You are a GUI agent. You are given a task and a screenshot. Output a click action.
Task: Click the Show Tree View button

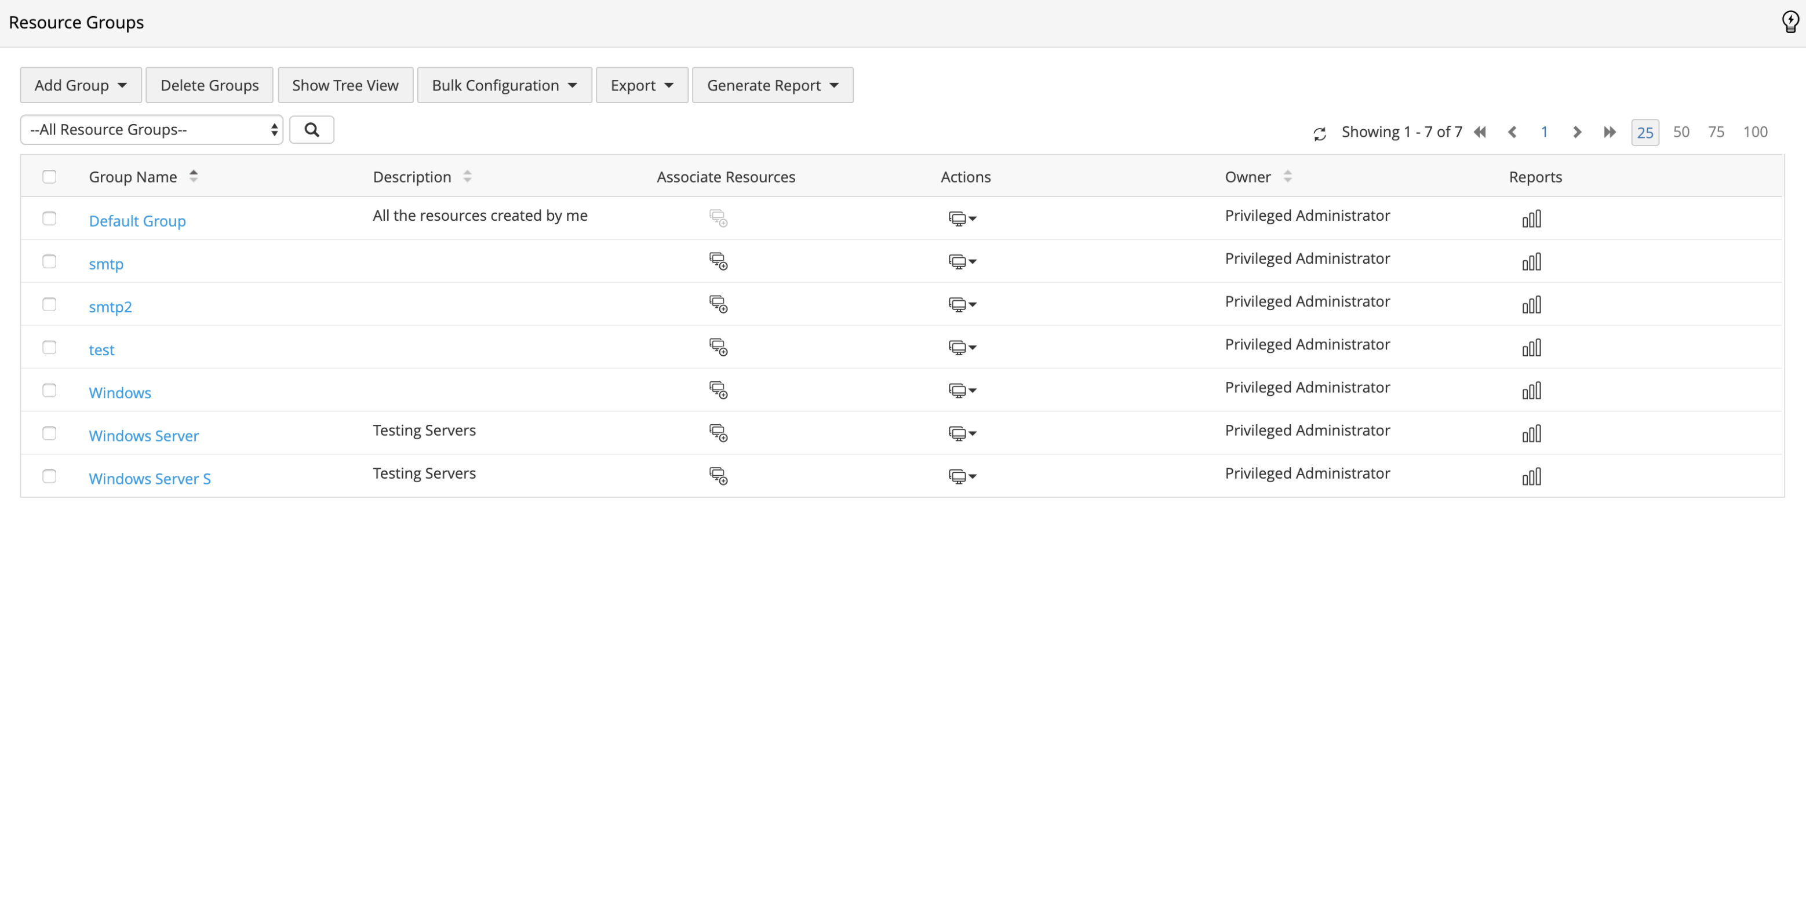[345, 83]
